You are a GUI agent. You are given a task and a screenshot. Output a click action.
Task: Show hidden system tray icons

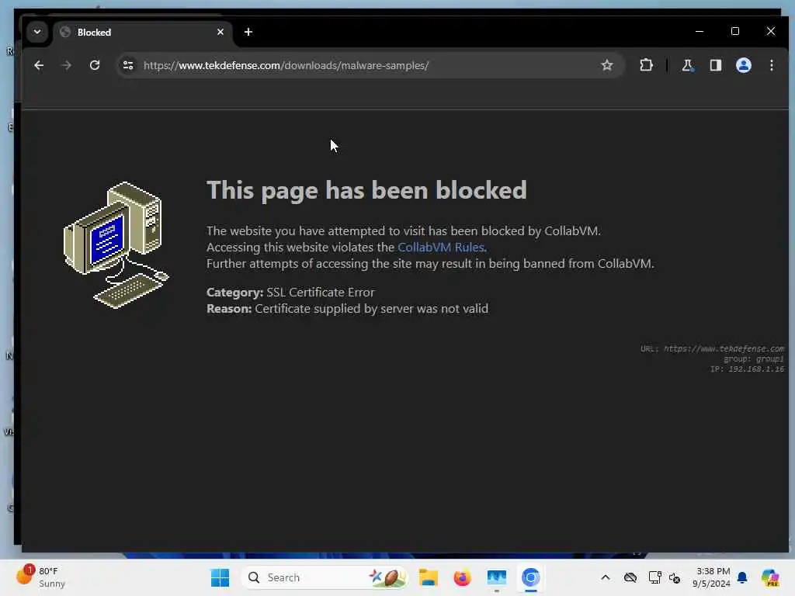606,577
